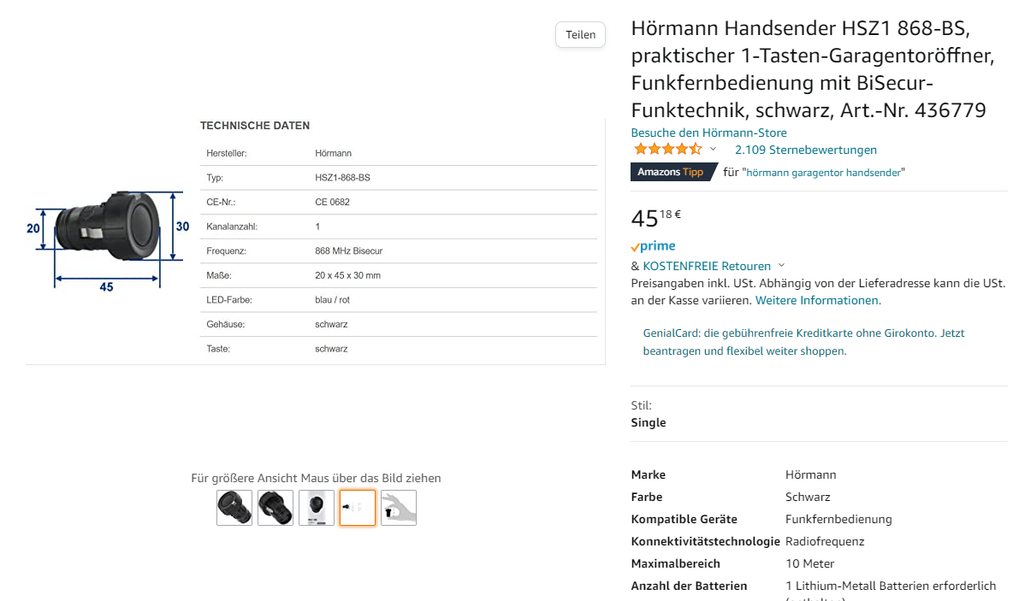Select the thumbnail with hand holding transmitter
The image size is (1019, 601).
point(399,508)
